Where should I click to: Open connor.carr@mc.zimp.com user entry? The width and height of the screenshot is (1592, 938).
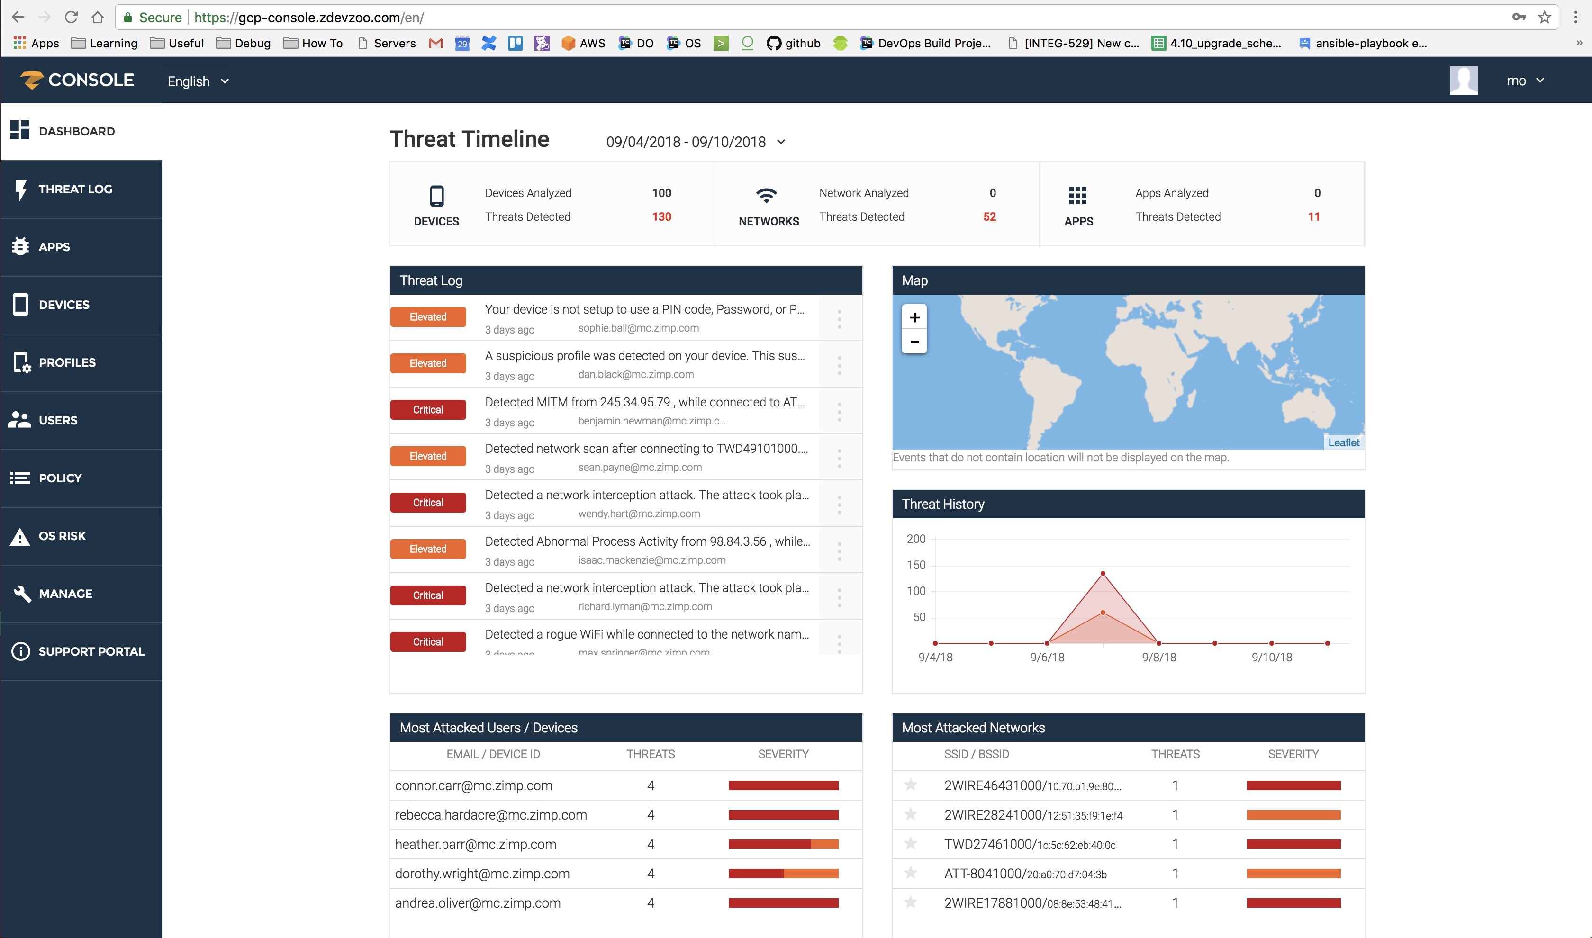point(473,785)
